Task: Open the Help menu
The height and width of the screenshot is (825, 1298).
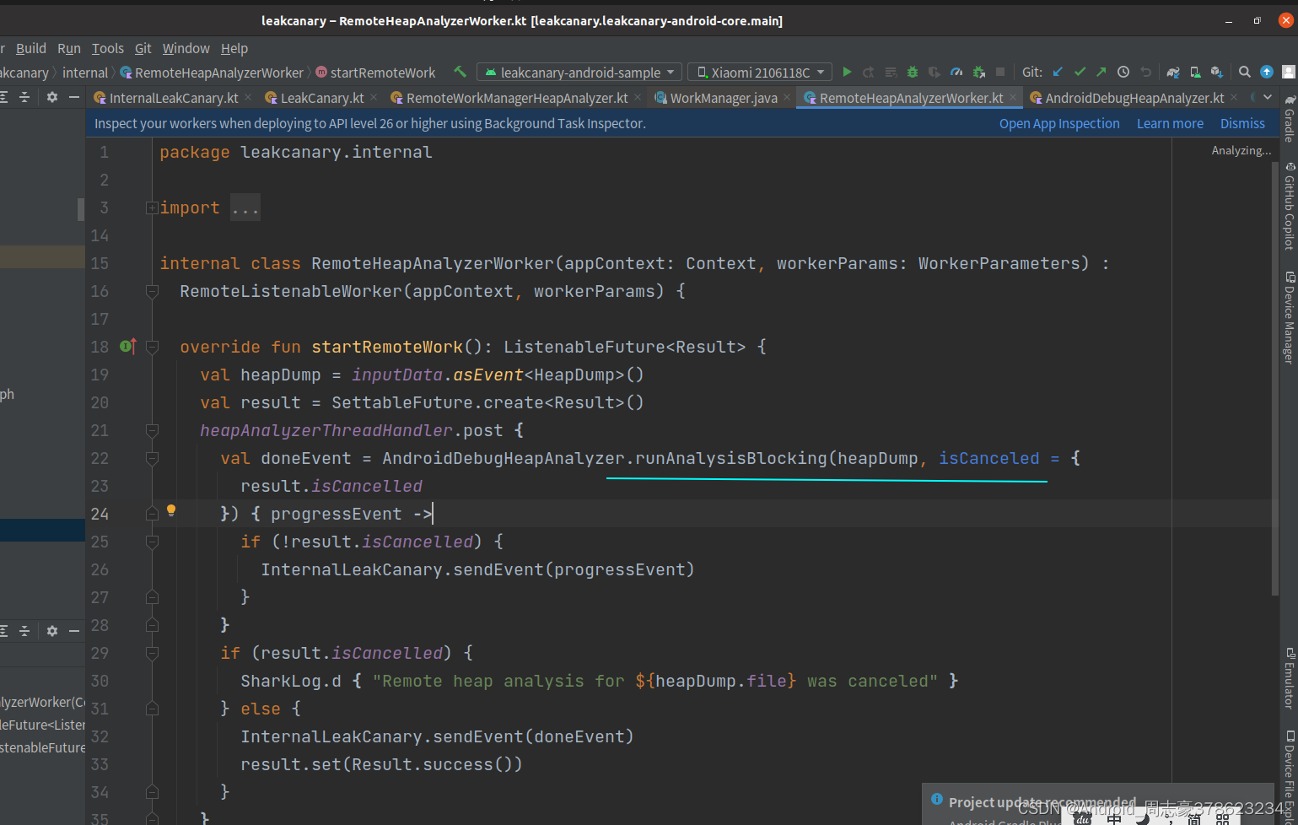Action: click(x=234, y=49)
